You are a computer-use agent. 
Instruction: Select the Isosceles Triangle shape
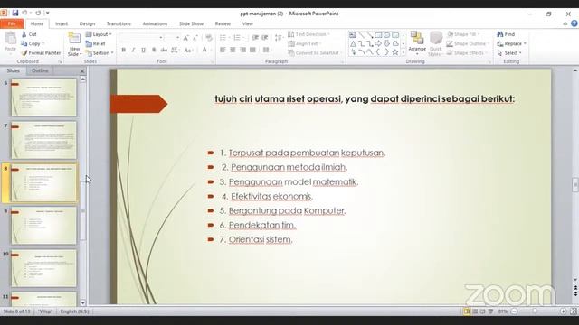tap(353, 43)
